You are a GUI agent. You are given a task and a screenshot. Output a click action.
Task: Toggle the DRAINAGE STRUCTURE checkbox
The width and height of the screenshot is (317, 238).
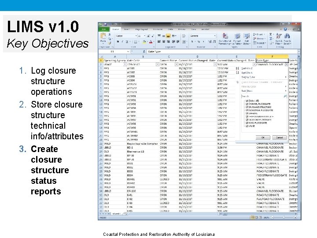(x=247, y=107)
